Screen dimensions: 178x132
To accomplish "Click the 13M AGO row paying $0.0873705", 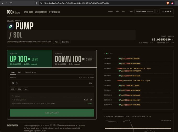I will [138, 105].
